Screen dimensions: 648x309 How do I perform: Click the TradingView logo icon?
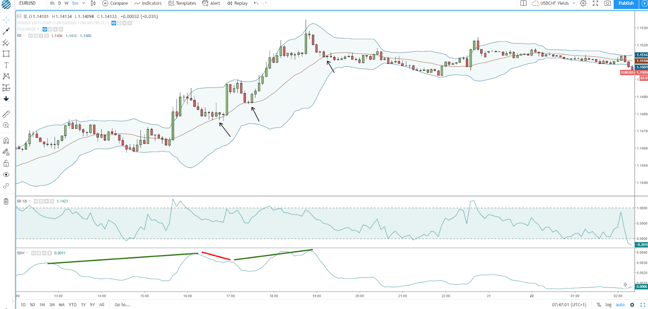coord(6,4)
